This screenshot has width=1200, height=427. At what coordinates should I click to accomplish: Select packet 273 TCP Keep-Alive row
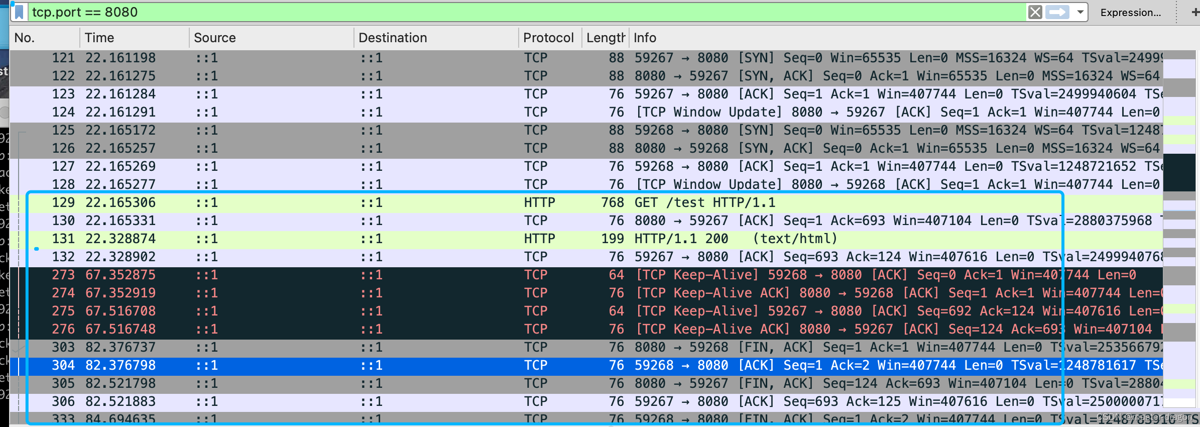[x=586, y=275]
